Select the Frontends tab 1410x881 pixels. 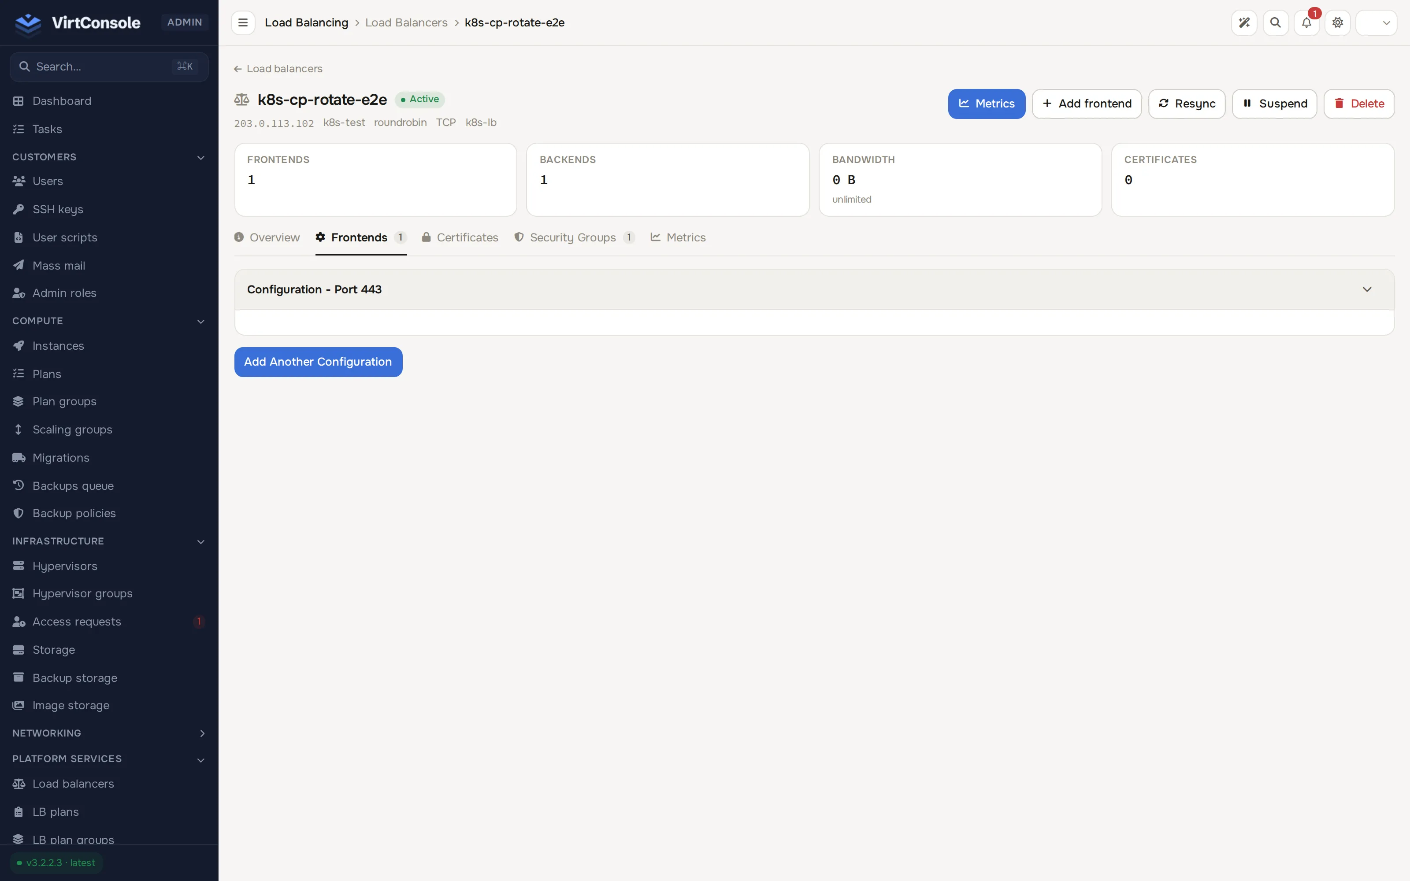(361, 238)
